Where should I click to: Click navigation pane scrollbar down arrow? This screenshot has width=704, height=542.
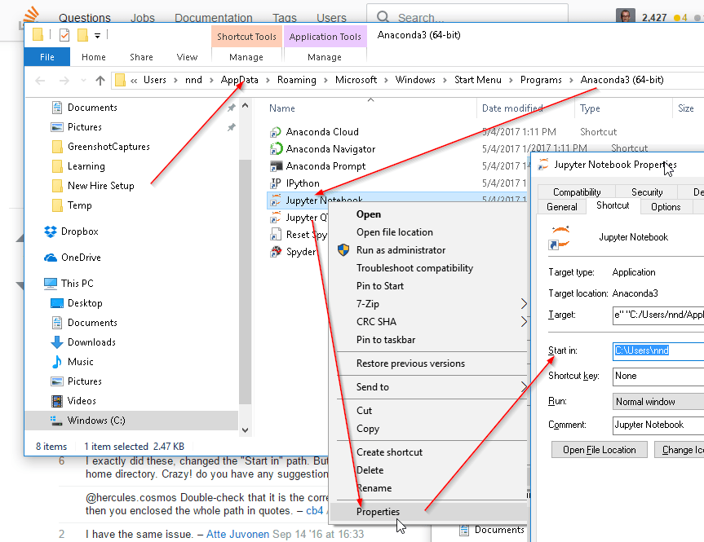tap(246, 430)
